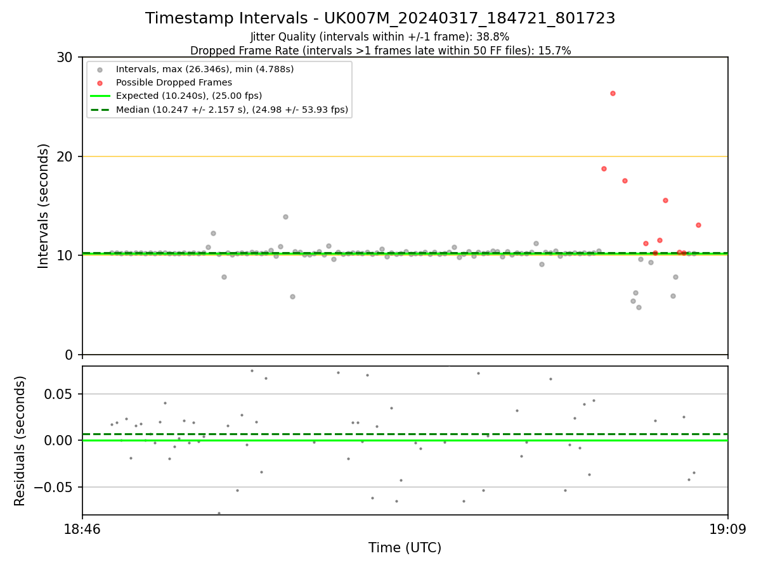Click the 20 y-axis tick label

click(65, 156)
